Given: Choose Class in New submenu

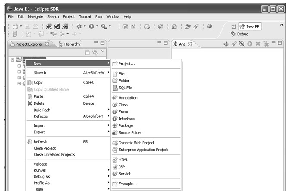Looking at the screenshot, I should [x=146, y=105].
